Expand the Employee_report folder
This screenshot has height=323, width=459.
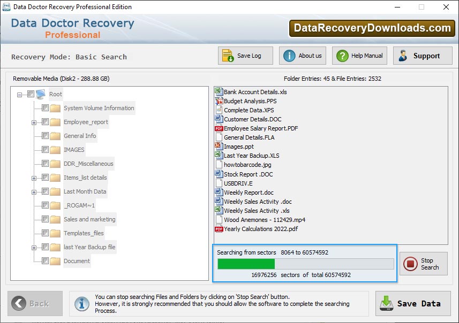coord(34,122)
